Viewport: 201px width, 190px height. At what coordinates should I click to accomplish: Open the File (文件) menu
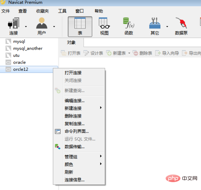click(5, 11)
